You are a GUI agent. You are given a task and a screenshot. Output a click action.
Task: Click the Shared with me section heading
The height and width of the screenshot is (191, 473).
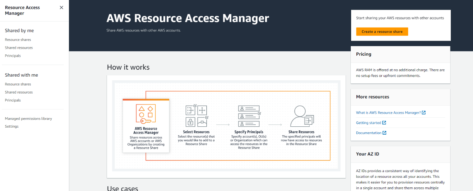click(22, 75)
